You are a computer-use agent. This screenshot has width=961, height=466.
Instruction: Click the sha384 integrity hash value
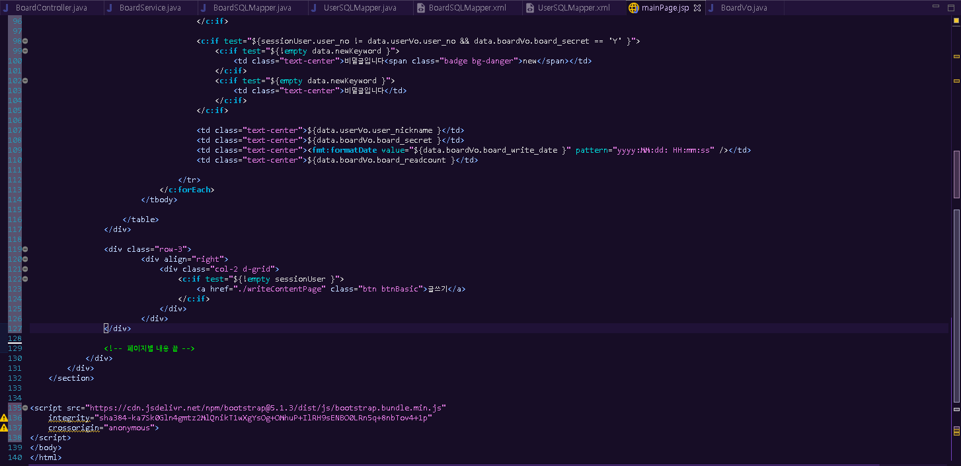pyautogui.click(x=263, y=418)
